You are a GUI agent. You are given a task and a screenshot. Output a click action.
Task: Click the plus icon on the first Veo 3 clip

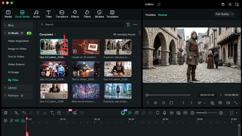point(64,52)
